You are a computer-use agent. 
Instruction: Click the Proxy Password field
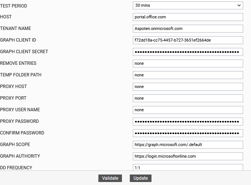tap(188, 121)
